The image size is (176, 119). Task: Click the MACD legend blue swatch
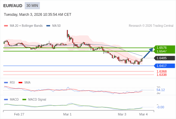(6, 99)
